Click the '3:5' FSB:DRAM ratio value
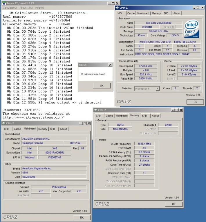 point(144,148)
